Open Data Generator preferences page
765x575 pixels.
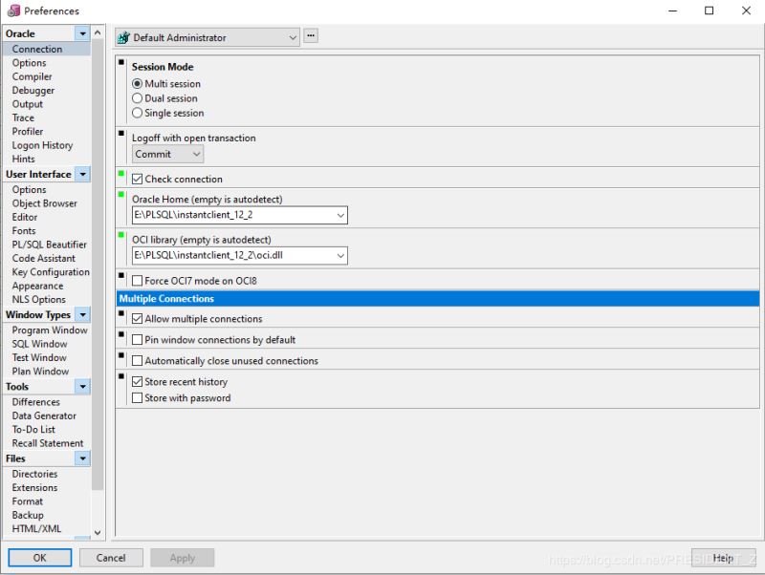(x=44, y=415)
